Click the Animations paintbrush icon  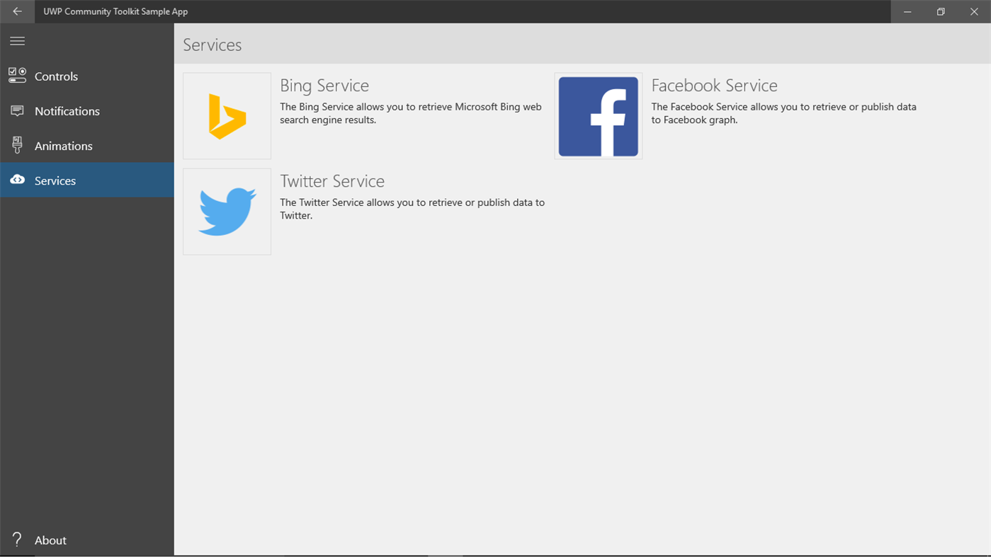(17, 145)
